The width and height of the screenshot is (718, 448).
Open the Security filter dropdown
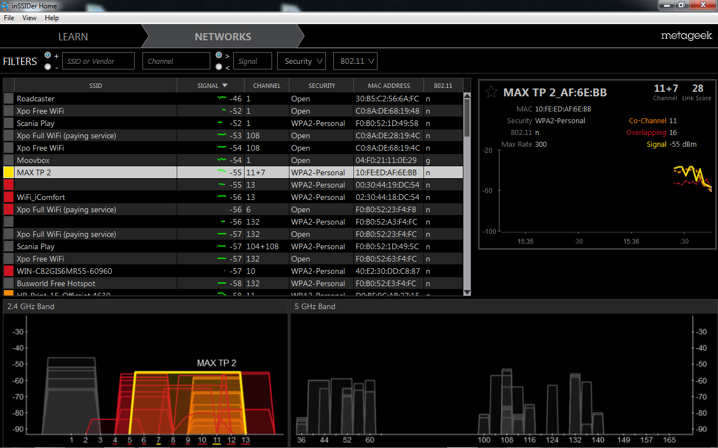[301, 61]
